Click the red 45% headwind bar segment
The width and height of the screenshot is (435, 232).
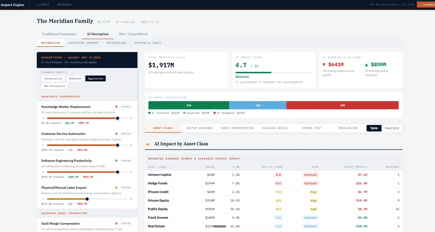click(x=342, y=105)
